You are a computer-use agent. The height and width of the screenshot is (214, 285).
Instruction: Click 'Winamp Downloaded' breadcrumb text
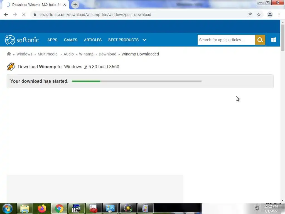140,54
